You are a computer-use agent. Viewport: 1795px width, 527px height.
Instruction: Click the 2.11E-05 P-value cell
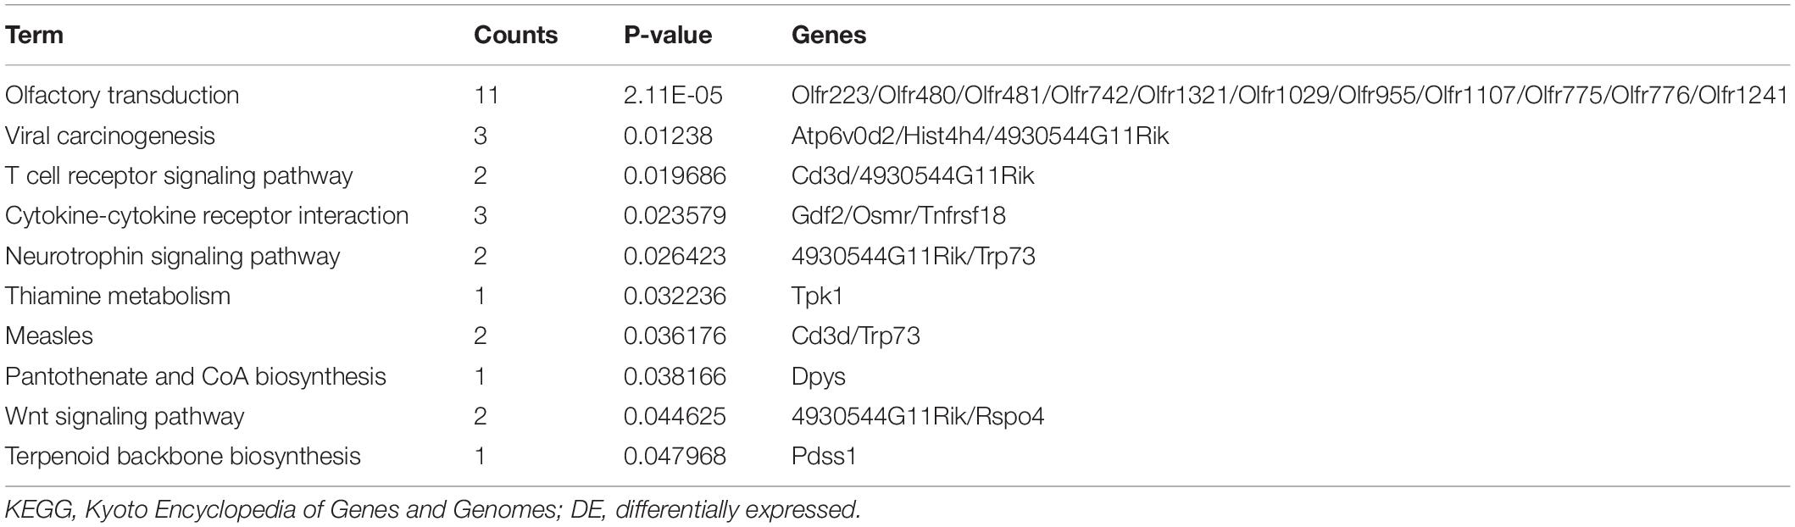coord(673,95)
